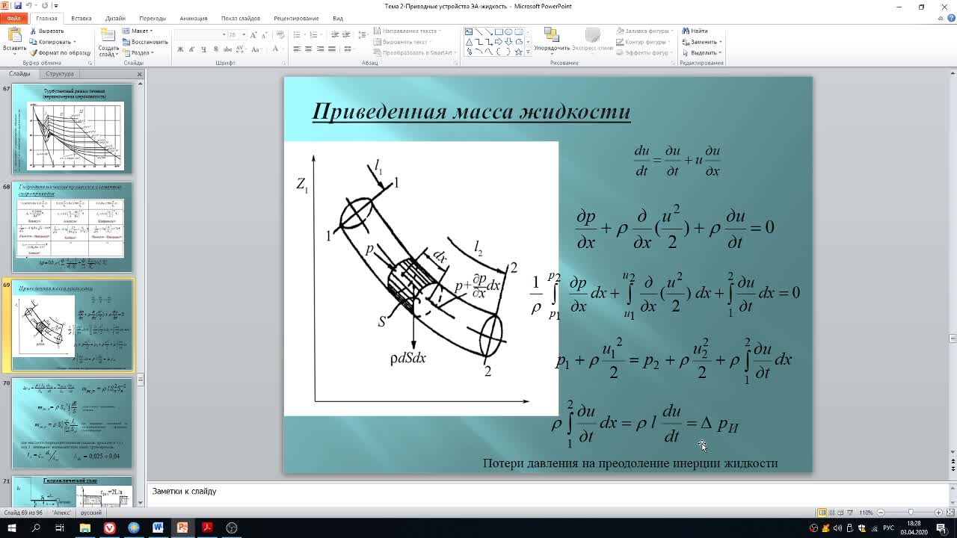Select slide 67 thumbnail
Screen dimensions: 957x538
(72, 129)
